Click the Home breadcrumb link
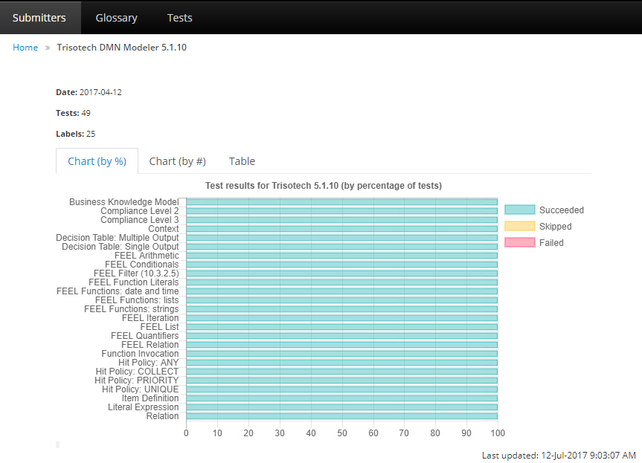 coord(25,48)
